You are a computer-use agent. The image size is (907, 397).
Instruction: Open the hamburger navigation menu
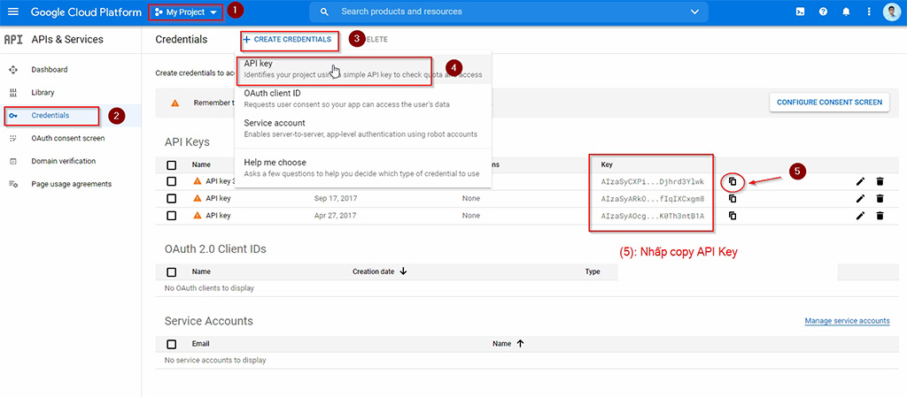[x=12, y=11]
